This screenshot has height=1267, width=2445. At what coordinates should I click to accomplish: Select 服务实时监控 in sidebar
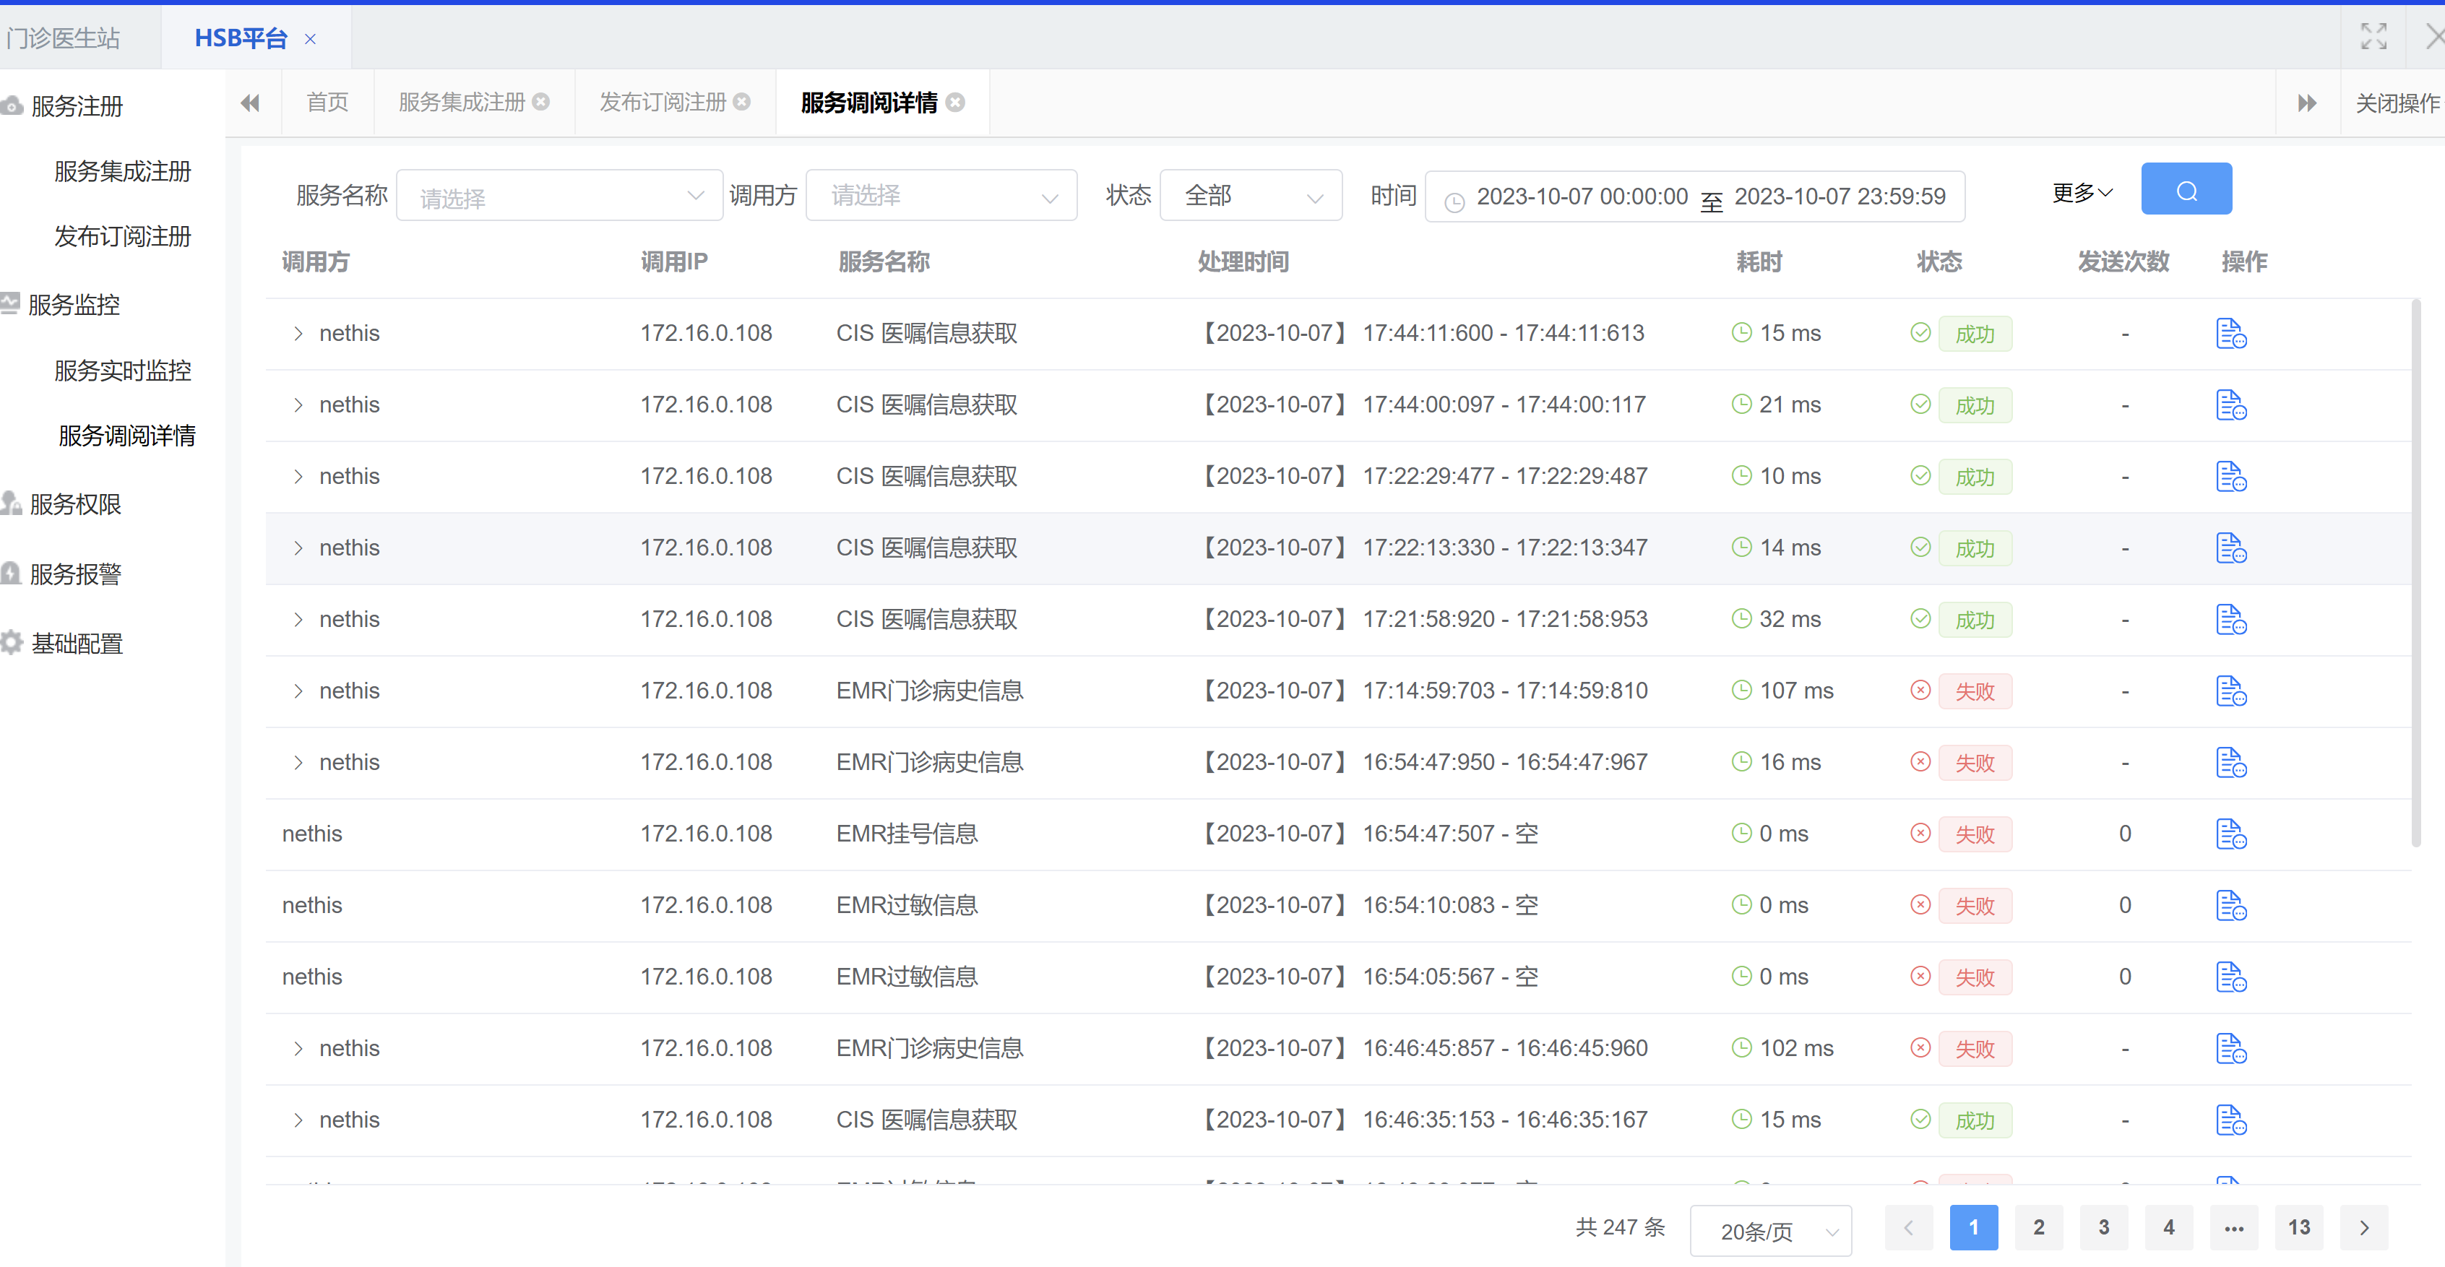click(122, 370)
